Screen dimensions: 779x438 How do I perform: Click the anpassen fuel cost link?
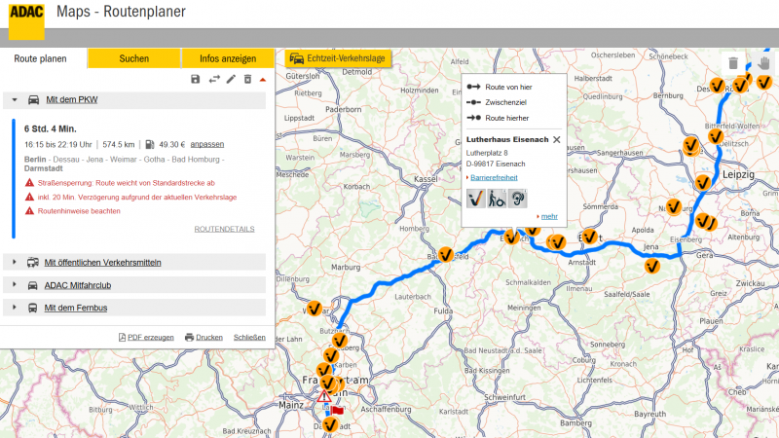pyautogui.click(x=207, y=144)
